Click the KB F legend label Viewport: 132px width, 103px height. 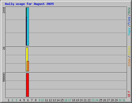(129, 94)
